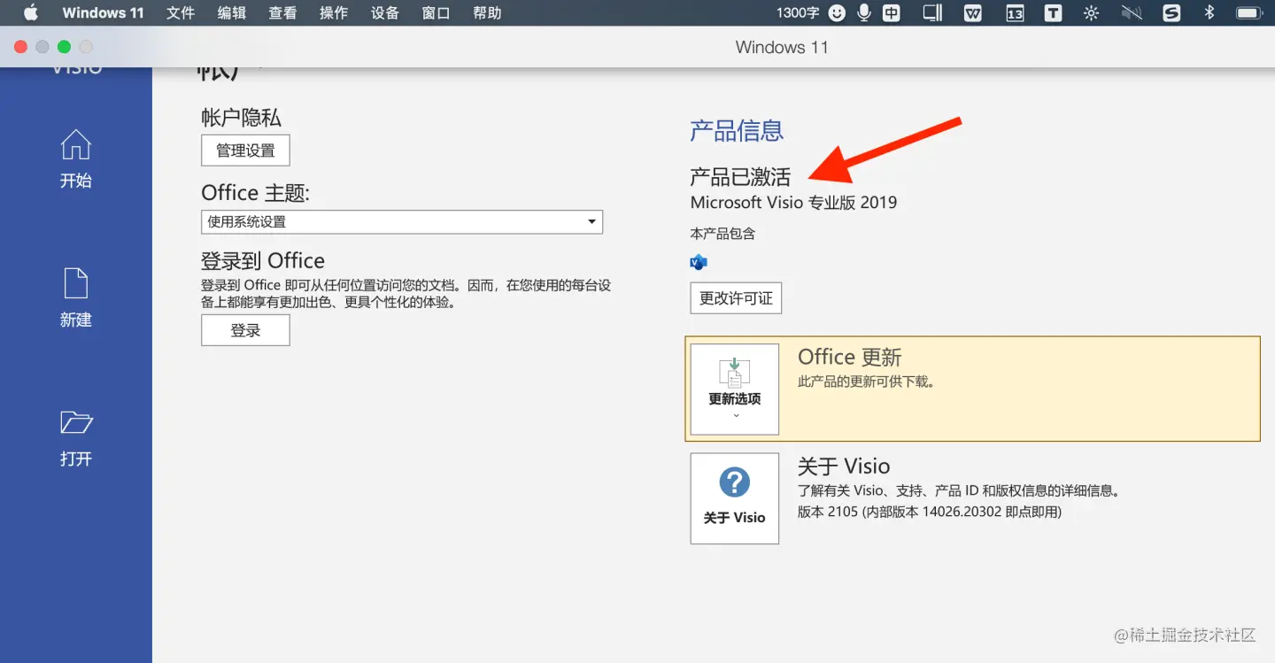Open the 查看 menu
Screen dimensions: 1275x663
282,12
